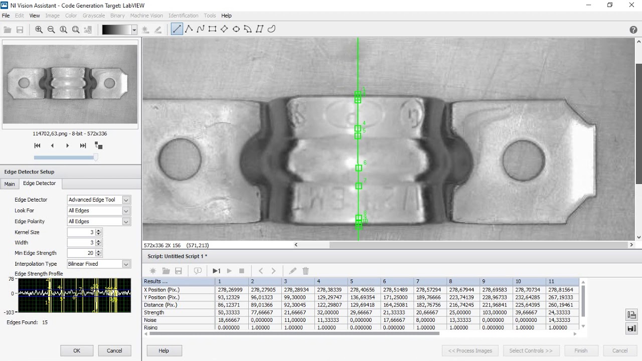Screen dimensions: 642x361
Task: Click the disk icon right of the results table
Action: click(x=632, y=329)
